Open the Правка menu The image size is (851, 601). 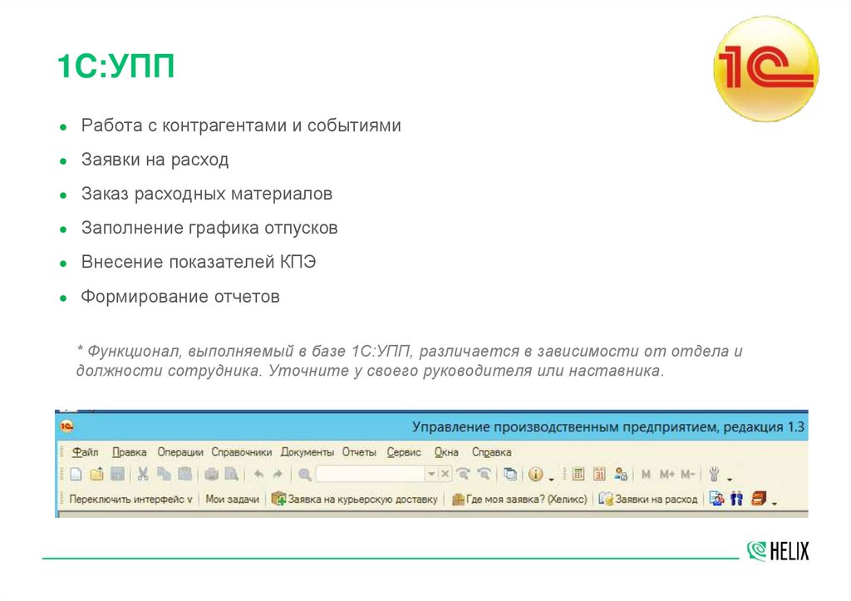pyautogui.click(x=129, y=451)
